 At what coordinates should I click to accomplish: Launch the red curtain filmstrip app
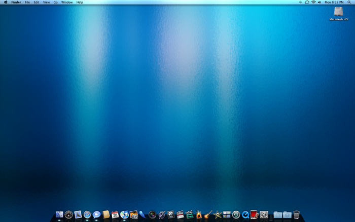[x=255, y=214]
